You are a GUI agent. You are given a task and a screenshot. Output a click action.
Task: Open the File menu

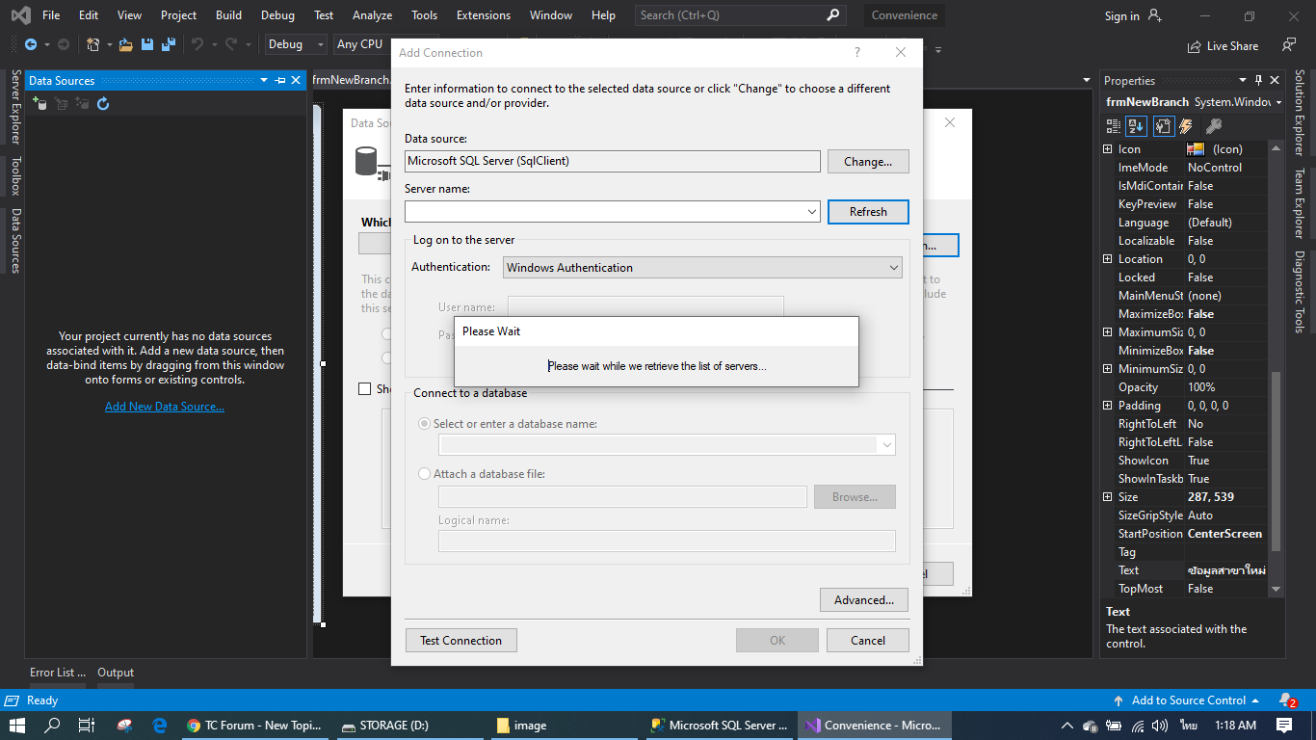tap(51, 15)
